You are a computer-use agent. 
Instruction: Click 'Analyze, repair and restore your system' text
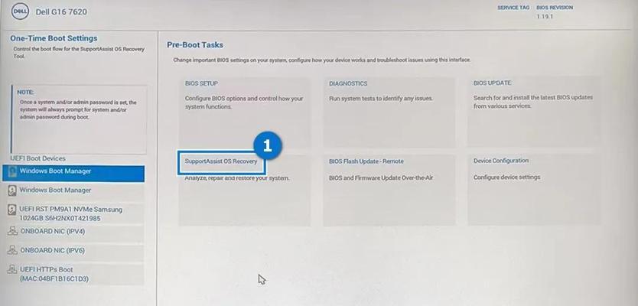237,177
